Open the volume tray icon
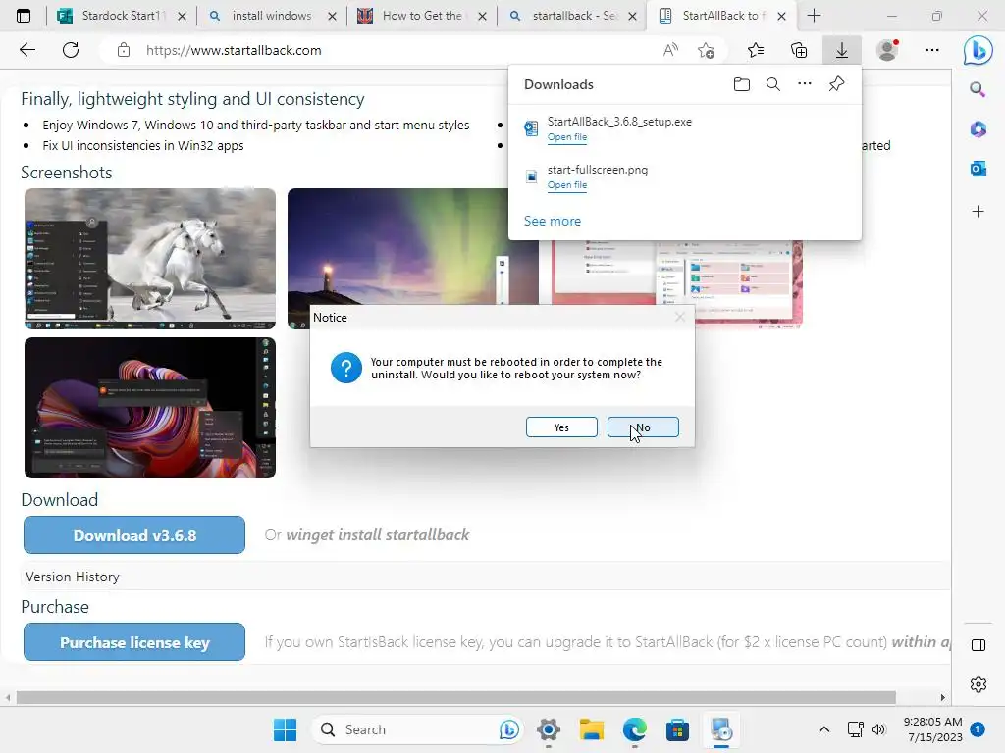 (878, 729)
